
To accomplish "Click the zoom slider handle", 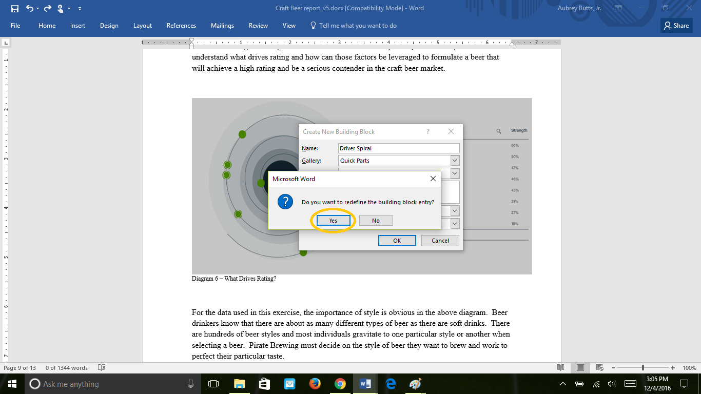I will pos(643,368).
